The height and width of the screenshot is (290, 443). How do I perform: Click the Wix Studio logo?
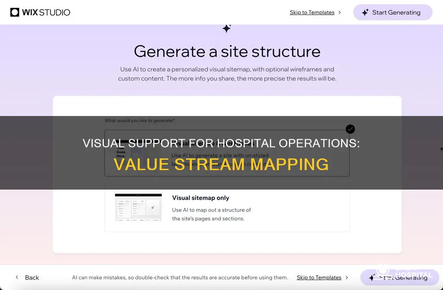click(40, 13)
